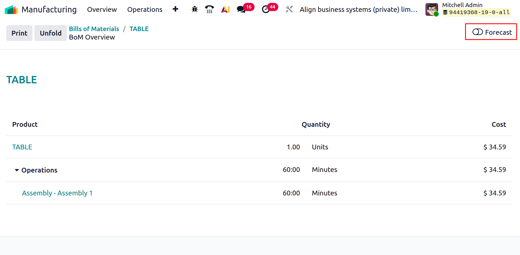Open the Assembly - Assembly 1 operation link

click(57, 193)
